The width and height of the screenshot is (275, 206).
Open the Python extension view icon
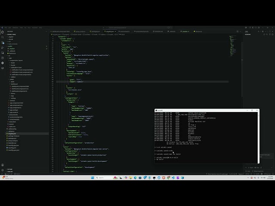3,63
